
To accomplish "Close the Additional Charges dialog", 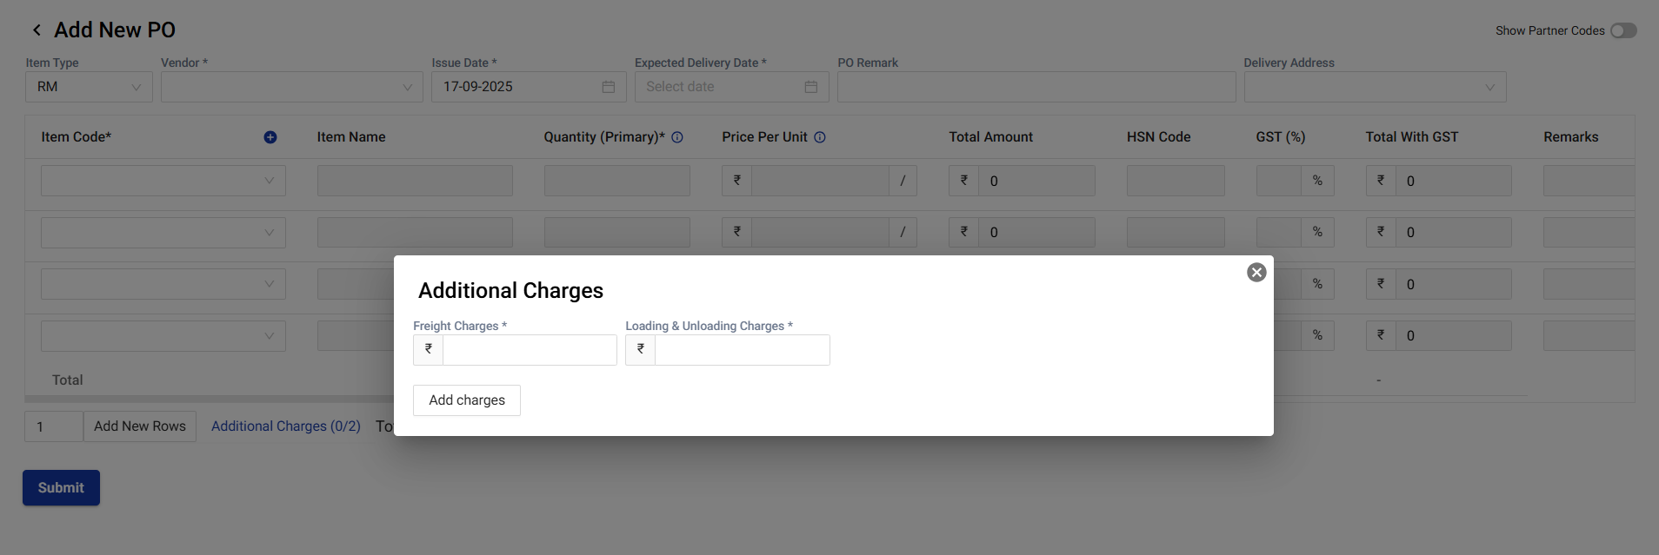I will point(1256,273).
